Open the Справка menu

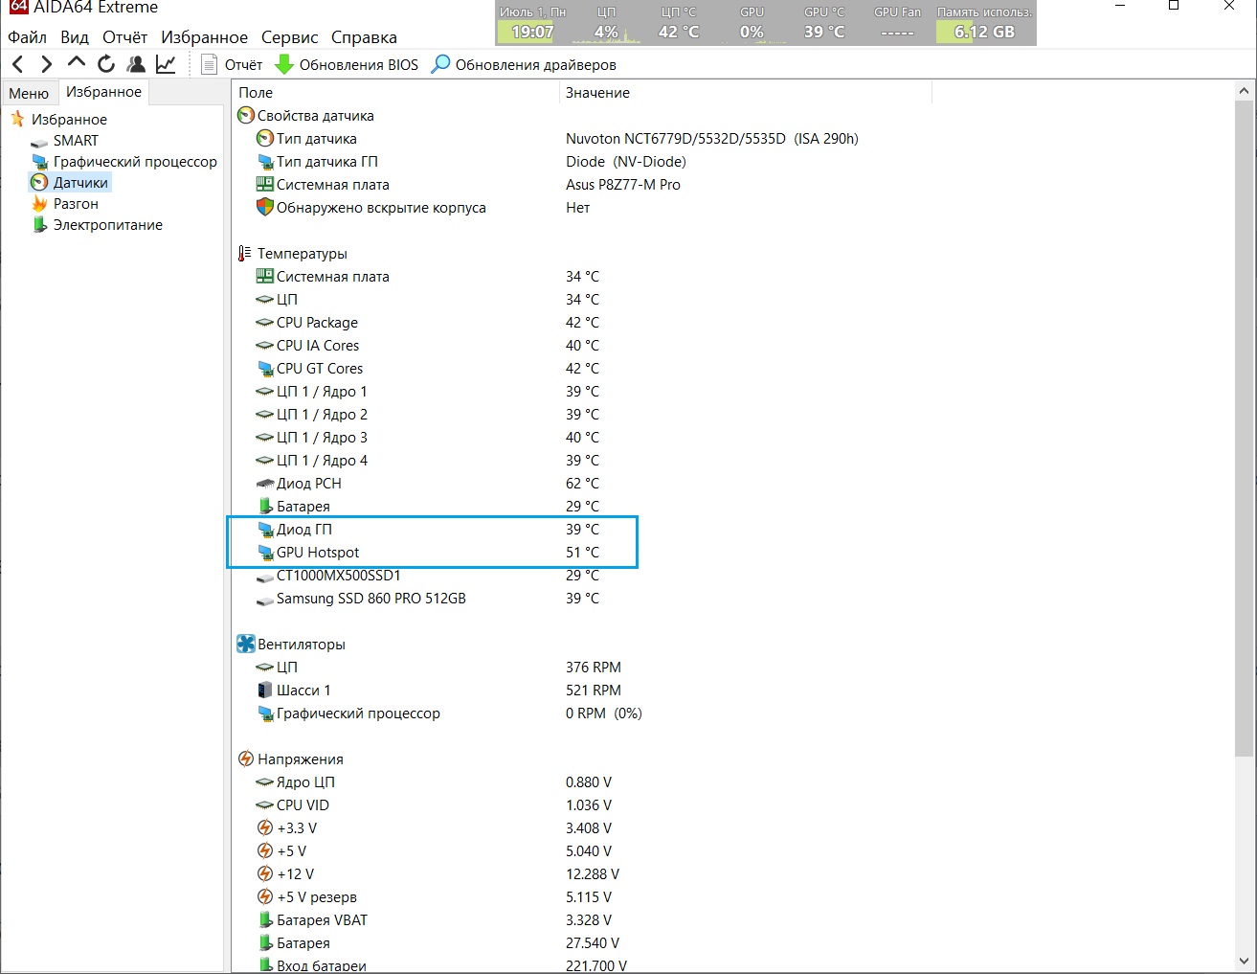click(364, 37)
